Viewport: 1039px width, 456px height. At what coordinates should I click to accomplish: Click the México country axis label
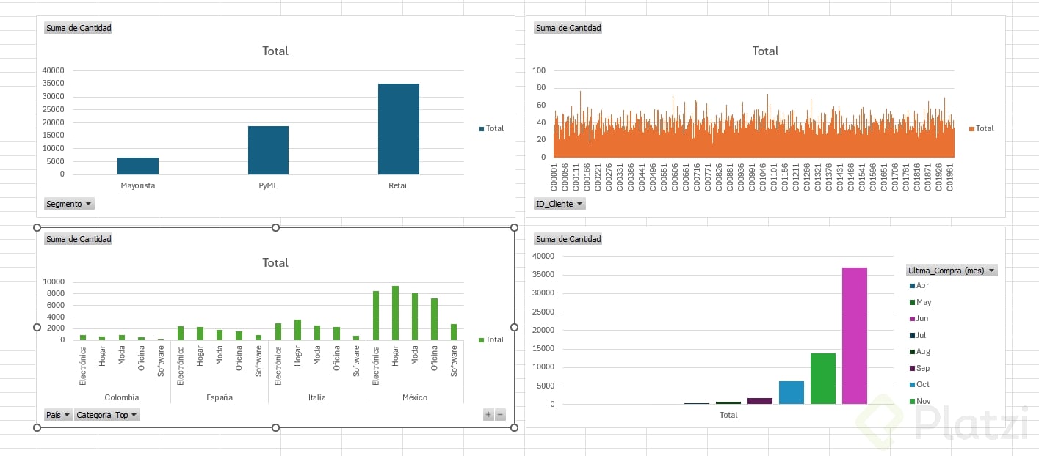click(x=415, y=397)
